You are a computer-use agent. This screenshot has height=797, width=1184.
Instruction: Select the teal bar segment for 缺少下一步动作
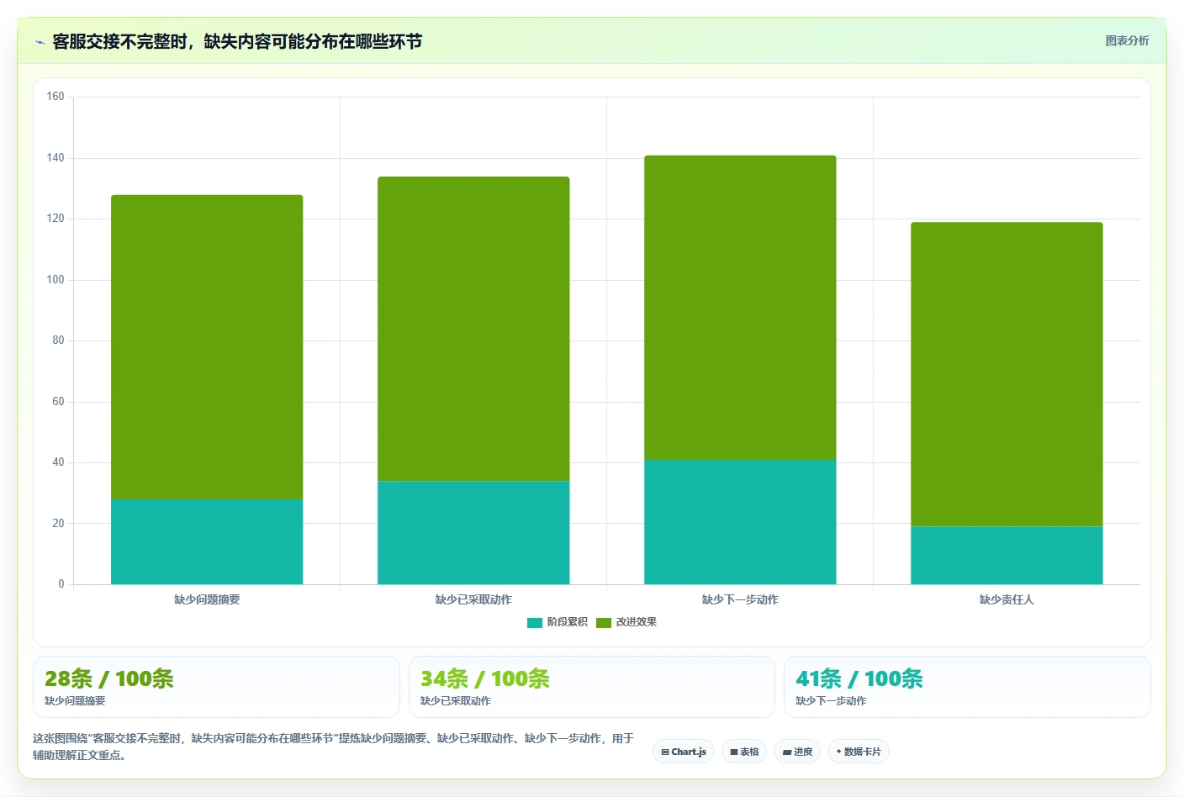point(740,522)
